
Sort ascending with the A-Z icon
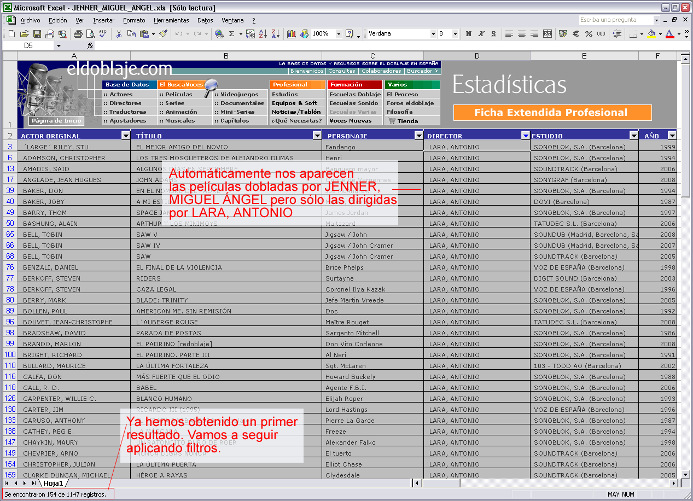click(x=263, y=34)
